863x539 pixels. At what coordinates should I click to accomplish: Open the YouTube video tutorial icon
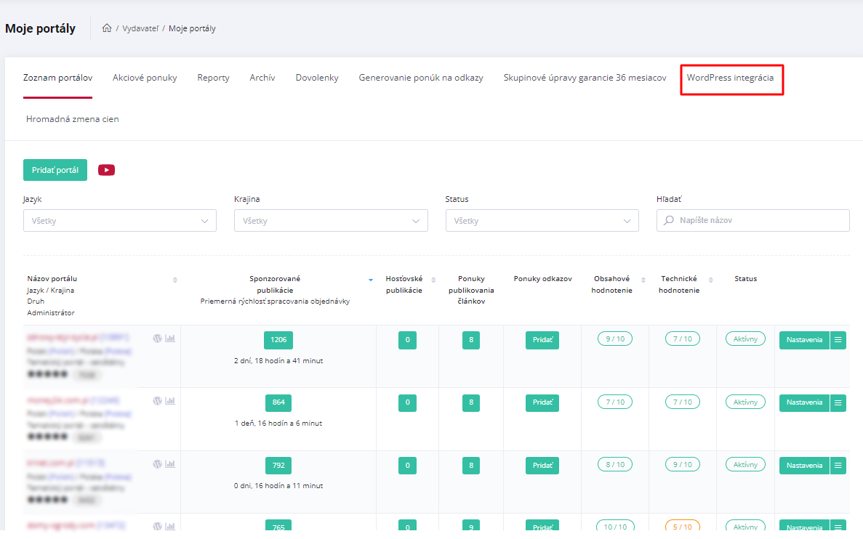coord(106,170)
